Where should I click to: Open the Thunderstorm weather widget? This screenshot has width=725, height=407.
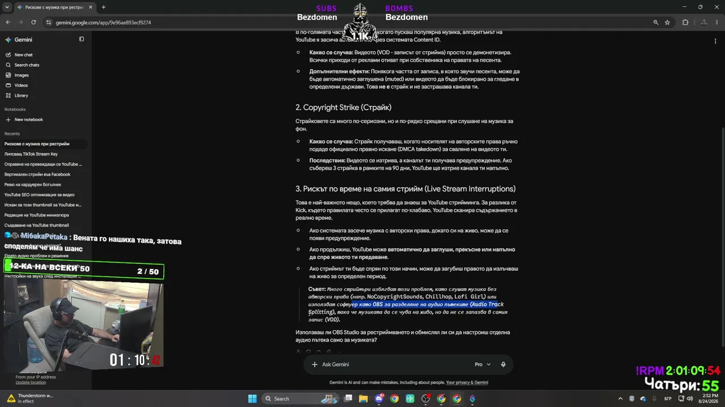29,399
